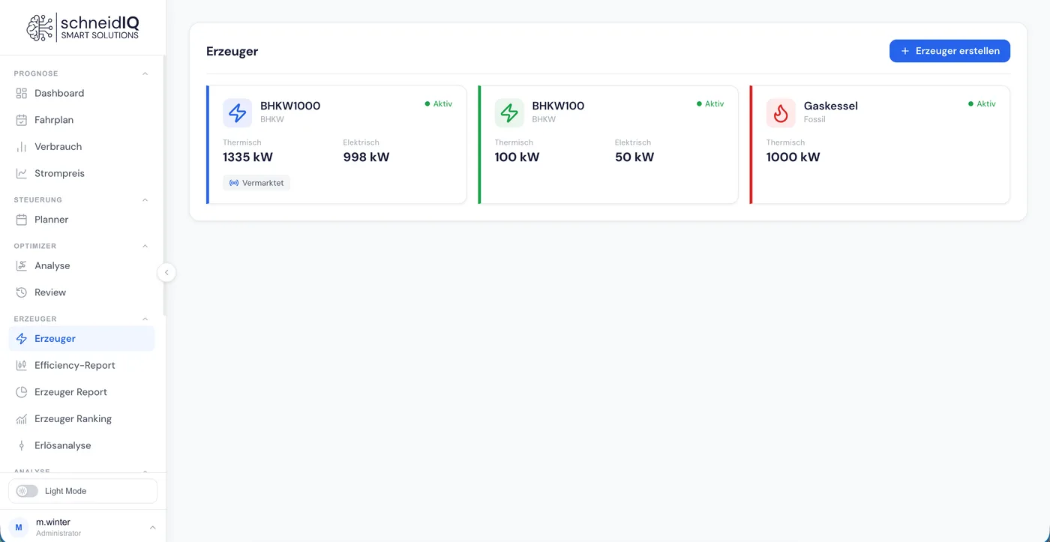Viewport: 1050px width, 542px height.
Task: Open Erlösanalyse page
Action: coord(82,445)
